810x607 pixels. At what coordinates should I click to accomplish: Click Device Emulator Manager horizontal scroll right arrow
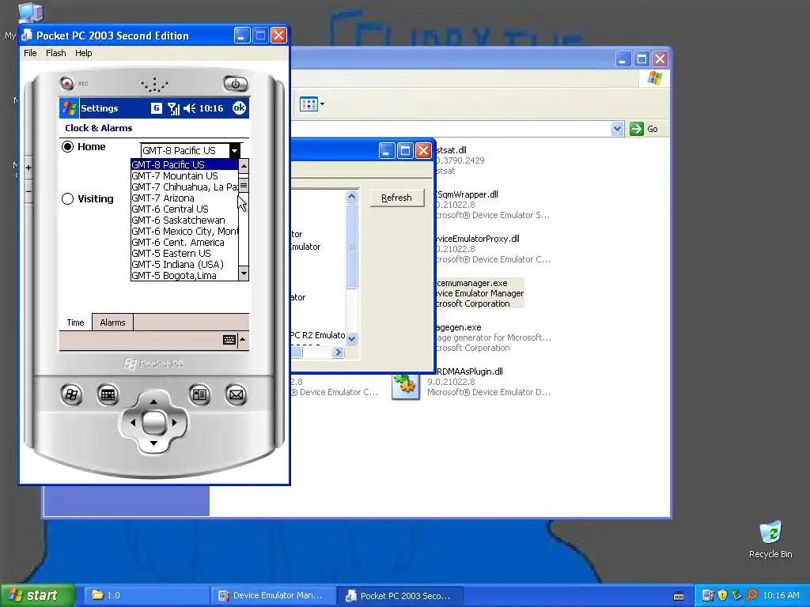[x=339, y=352]
